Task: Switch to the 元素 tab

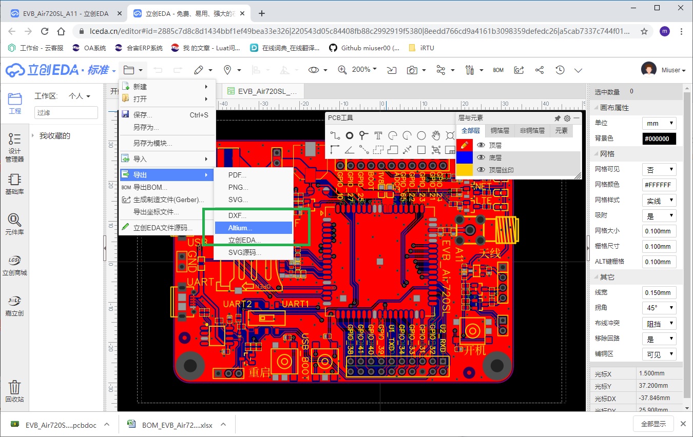Action: [561, 131]
